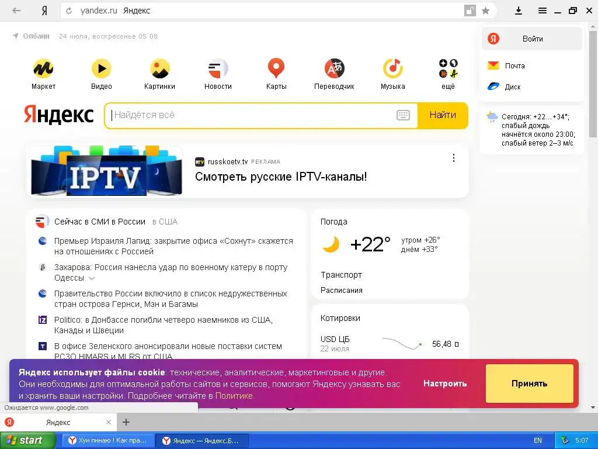The height and width of the screenshot is (449, 598).
Task: Click the EN language indicator in taskbar
Action: (538, 440)
